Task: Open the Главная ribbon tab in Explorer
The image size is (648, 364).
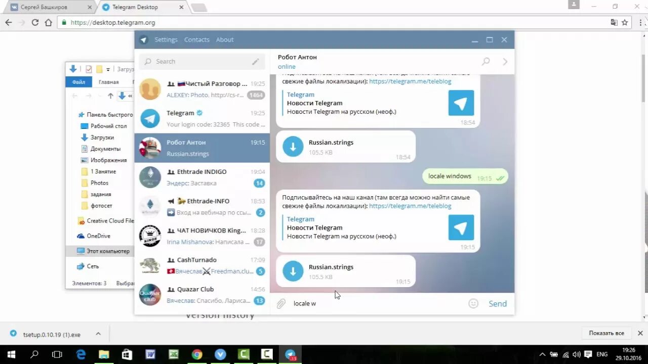Action: point(109,82)
